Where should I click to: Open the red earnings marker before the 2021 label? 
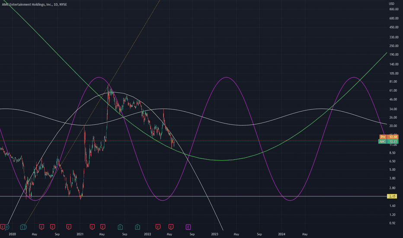pos(69,227)
